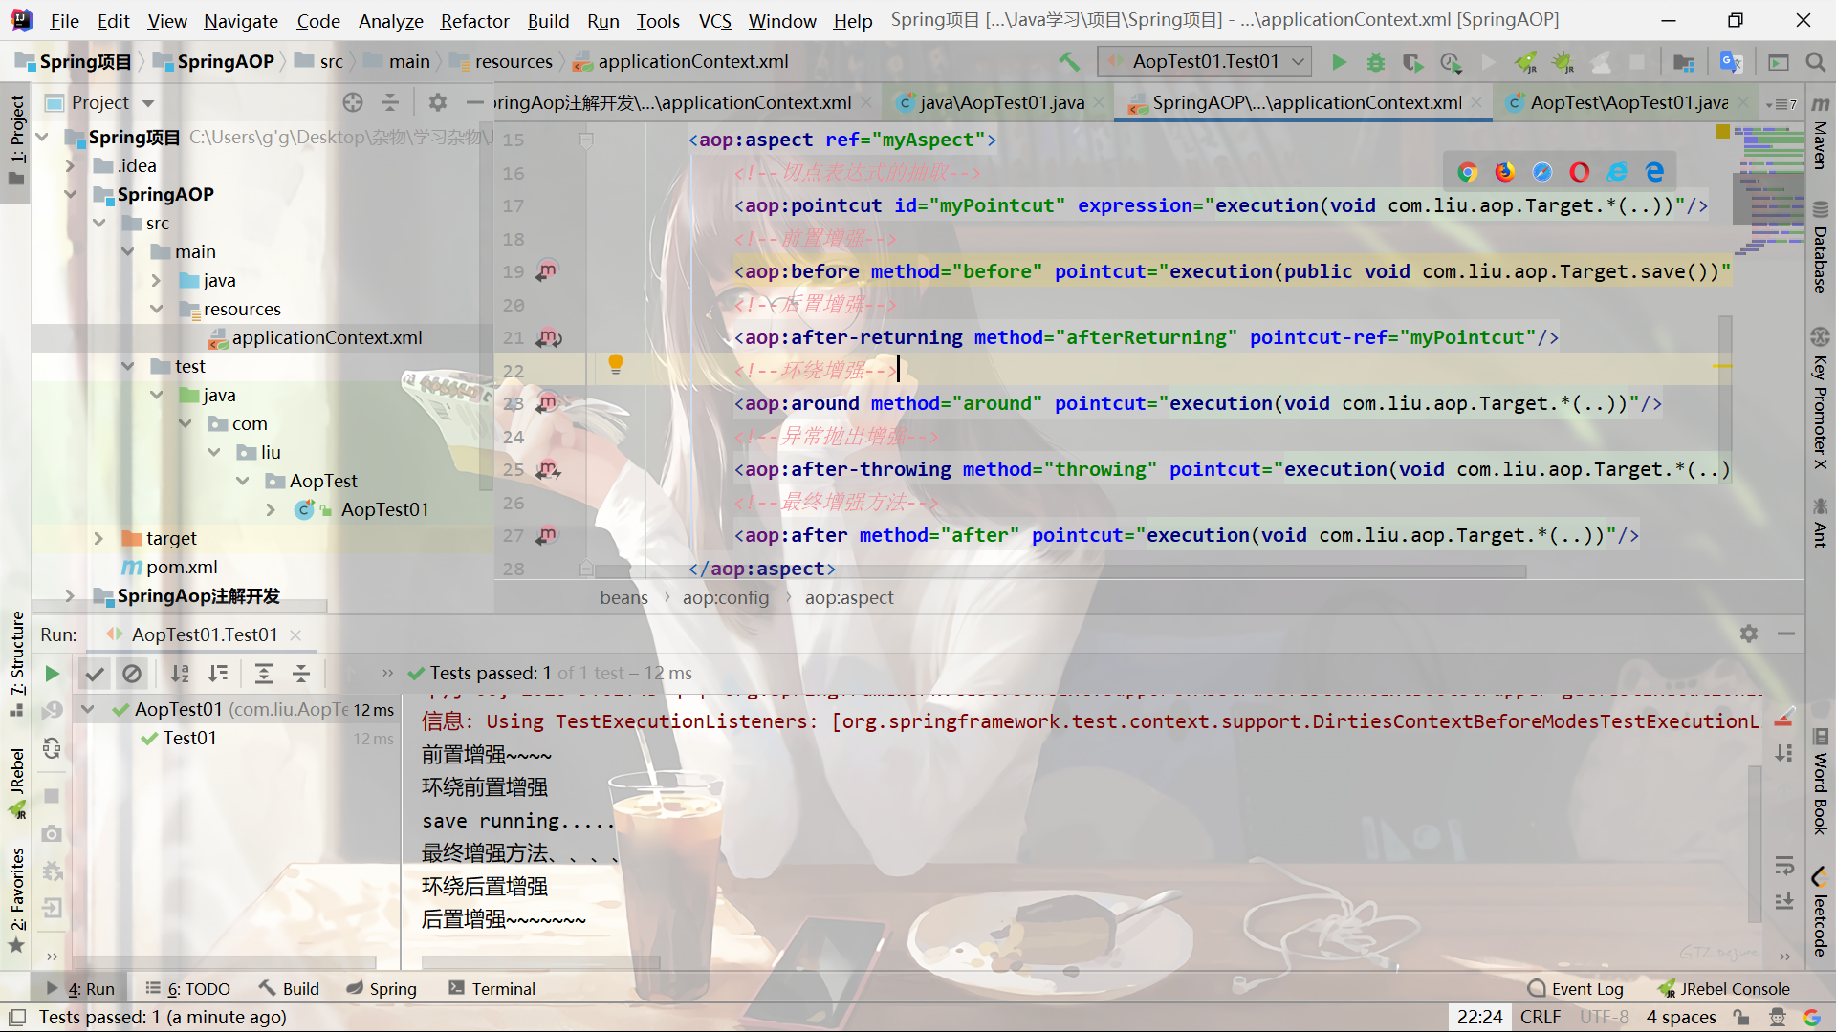
Task: Click the intention light bulb on line 22
Action: (616, 364)
